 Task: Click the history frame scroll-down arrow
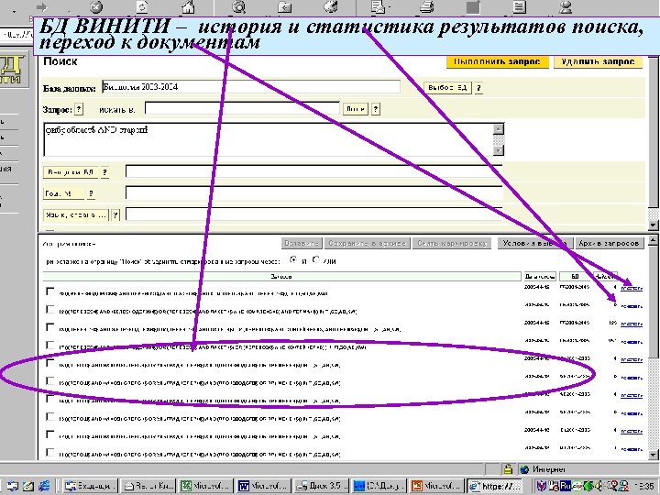click(x=653, y=455)
